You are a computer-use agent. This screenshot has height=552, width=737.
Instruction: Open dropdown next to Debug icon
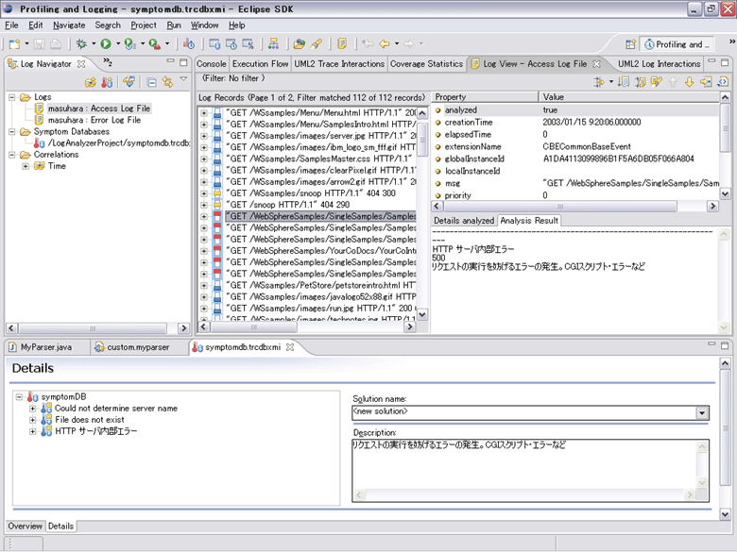94,44
